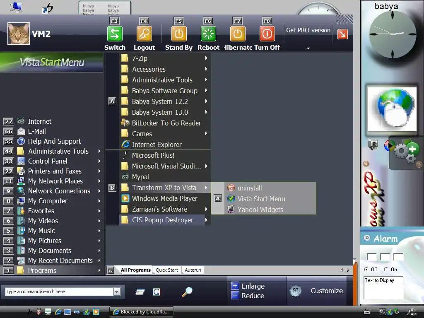Click the gear with green plus sidebar icon
Image resolution: width=424 pixels, height=318 pixels.
click(406, 152)
